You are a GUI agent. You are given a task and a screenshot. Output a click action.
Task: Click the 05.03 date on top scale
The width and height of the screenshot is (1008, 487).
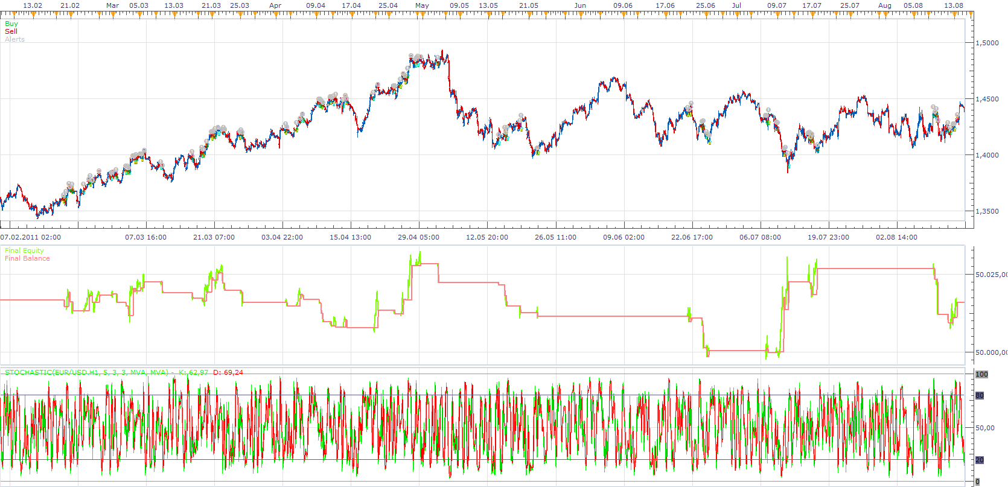pyautogui.click(x=139, y=5)
